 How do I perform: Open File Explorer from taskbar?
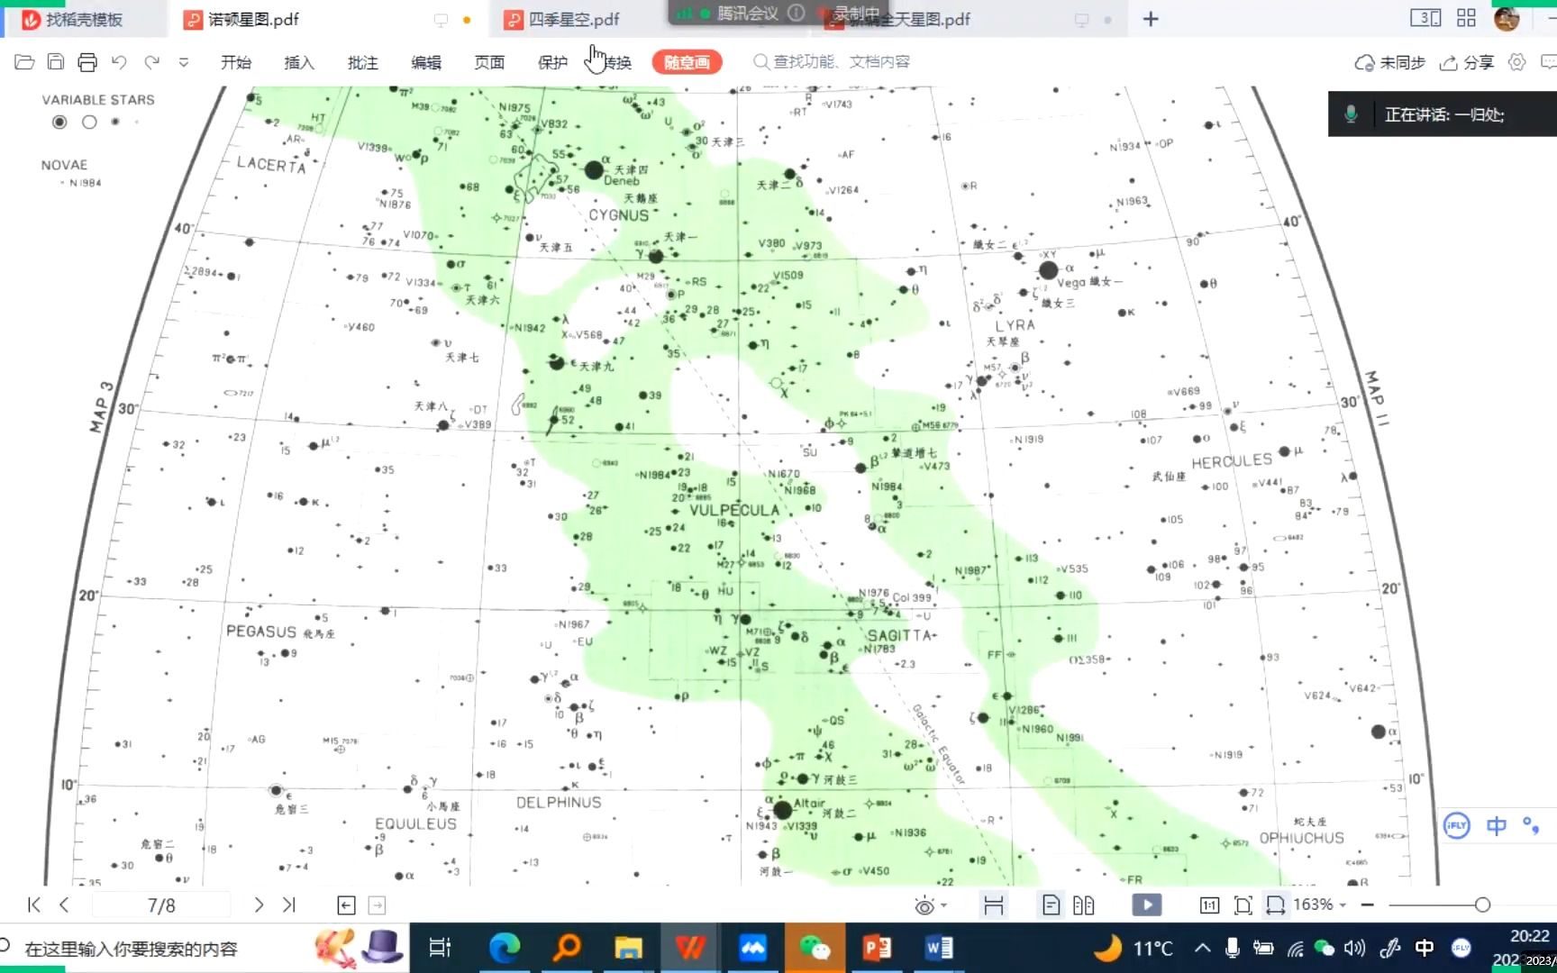point(628,948)
